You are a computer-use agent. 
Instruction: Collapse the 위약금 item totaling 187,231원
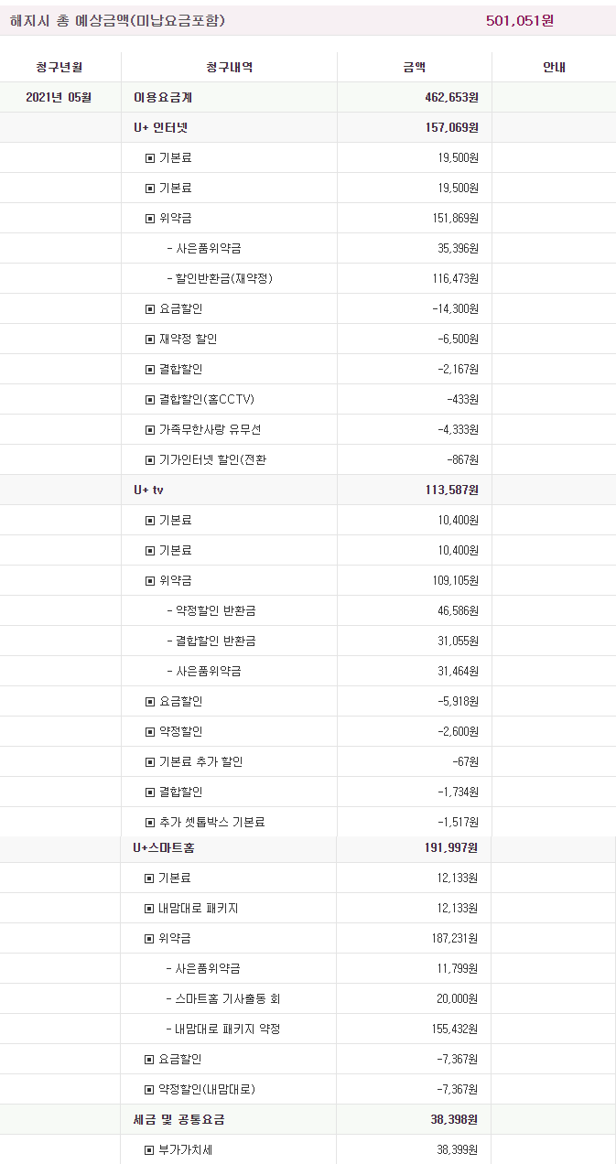[x=149, y=939]
